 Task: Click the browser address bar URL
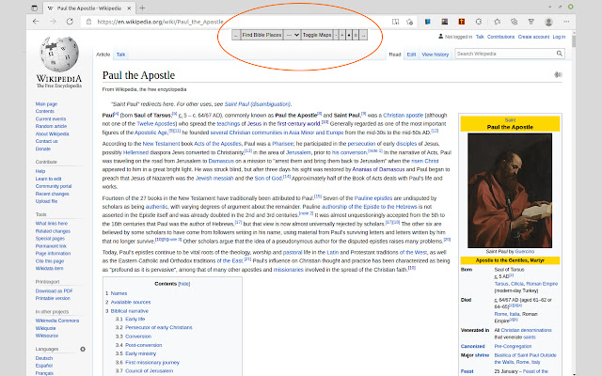pyautogui.click(x=160, y=22)
